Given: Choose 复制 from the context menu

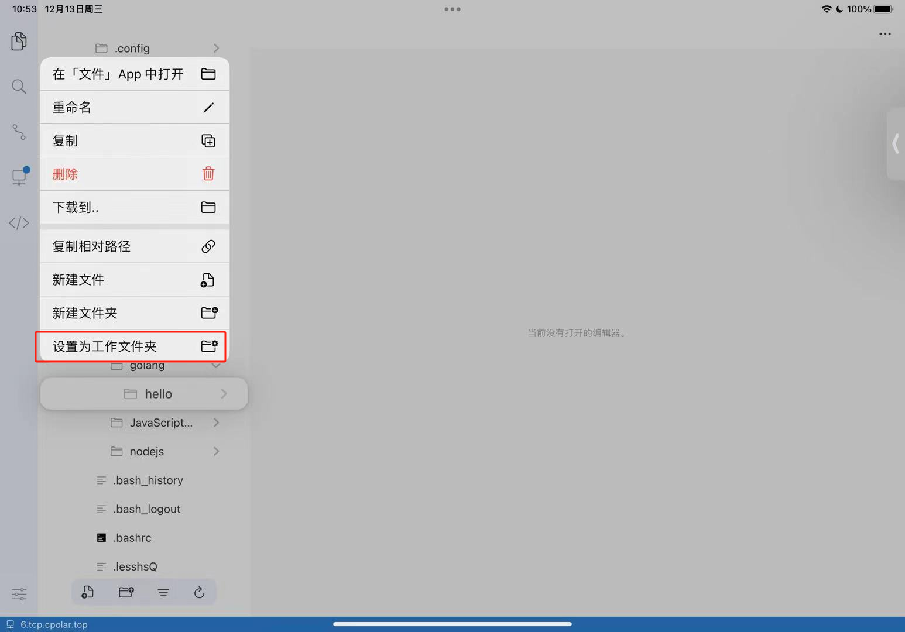Looking at the screenshot, I should (135, 140).
